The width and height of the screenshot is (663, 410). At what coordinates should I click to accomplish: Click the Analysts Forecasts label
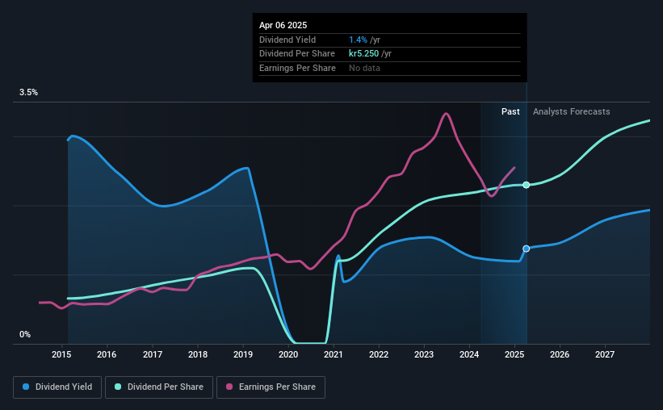(571, 111)
